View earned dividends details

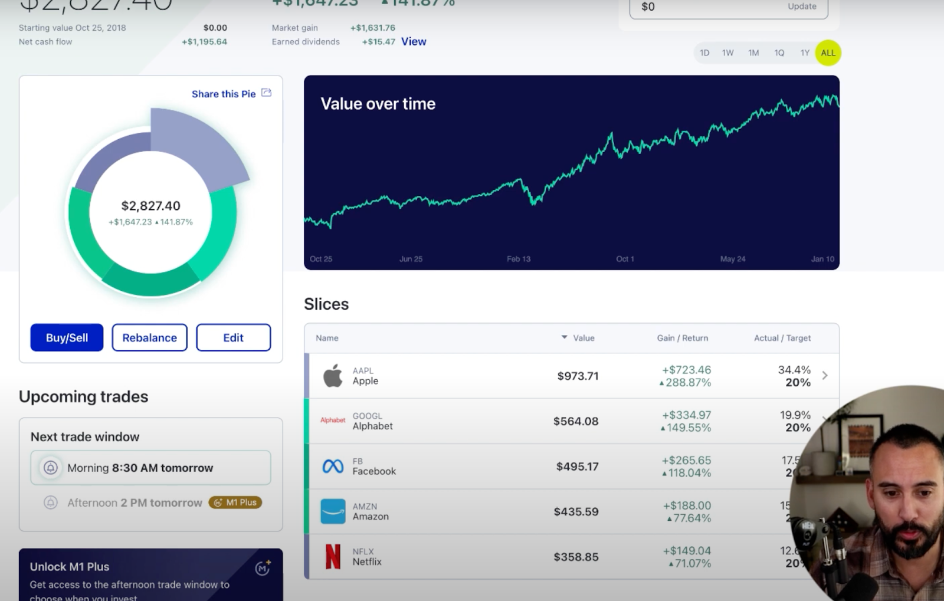tap(414, 41)
